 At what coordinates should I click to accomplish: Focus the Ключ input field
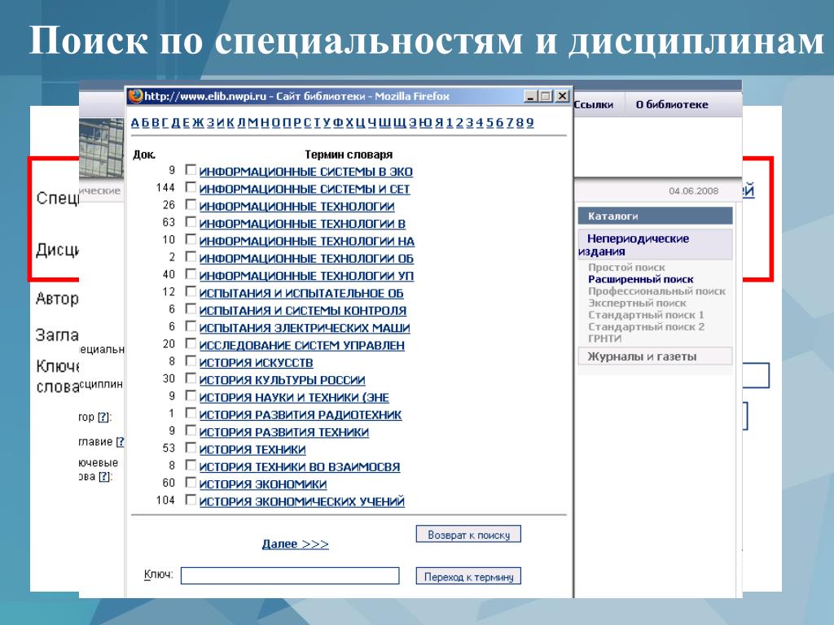point(290,575)
